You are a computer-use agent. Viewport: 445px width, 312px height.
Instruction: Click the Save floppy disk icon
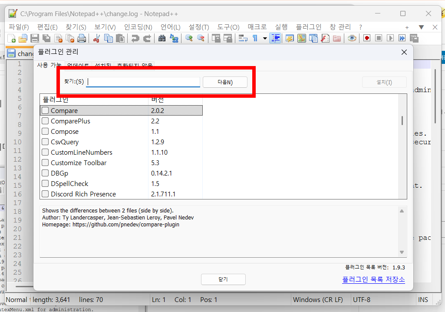tap(35, 38)
